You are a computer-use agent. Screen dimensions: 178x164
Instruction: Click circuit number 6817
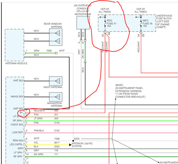[57, 143]
